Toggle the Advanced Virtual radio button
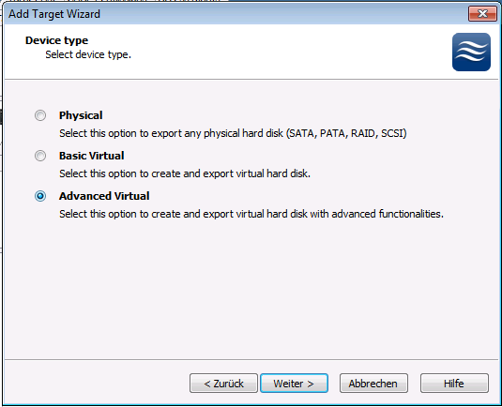This screenshot has width=502, height=407. click(x=40, y=196)
